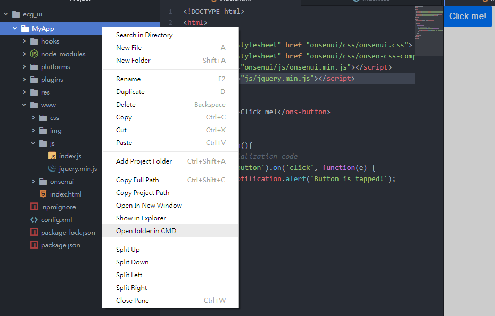The image size is (495, 316).
Task: Click the npm icon of .npmignore
Action: pos(34,207)
